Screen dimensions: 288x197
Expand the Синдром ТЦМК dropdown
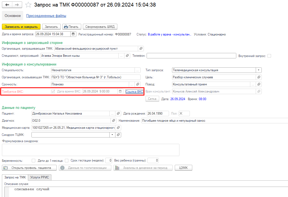112,135
